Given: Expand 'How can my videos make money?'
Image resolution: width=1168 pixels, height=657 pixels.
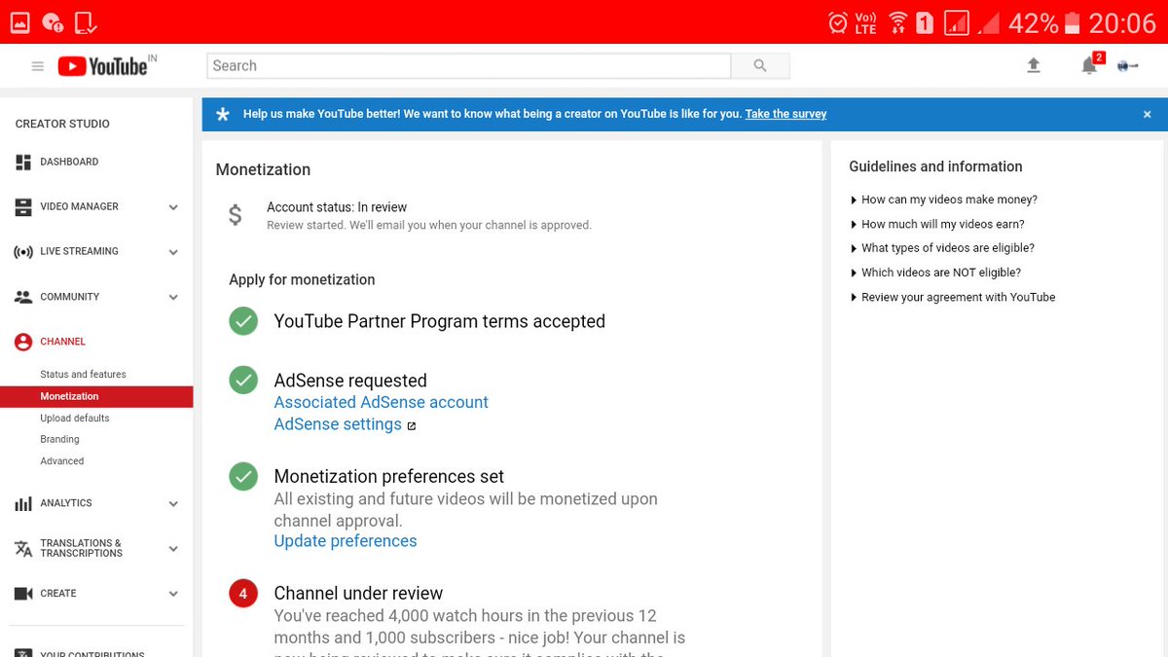Looking at the screenshot, I should (944, 200).
